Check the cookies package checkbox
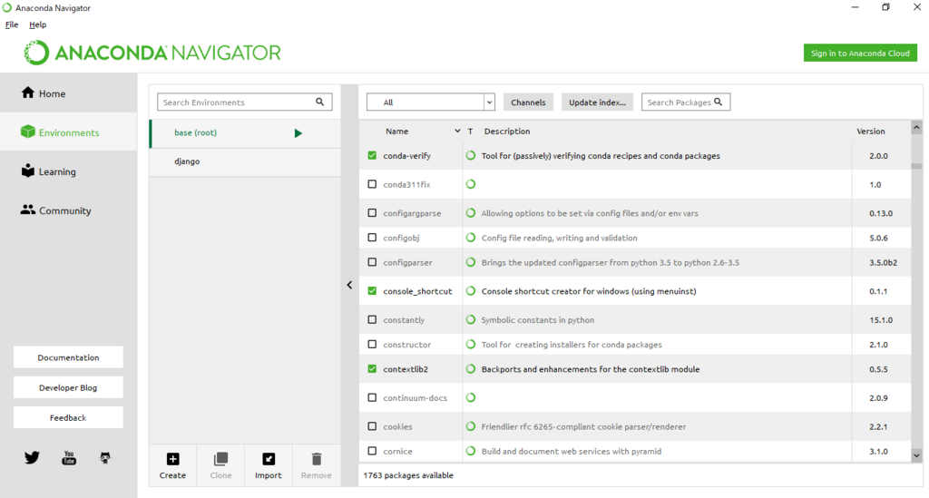Viewport: 929px width, 498px height. point(372,426)
